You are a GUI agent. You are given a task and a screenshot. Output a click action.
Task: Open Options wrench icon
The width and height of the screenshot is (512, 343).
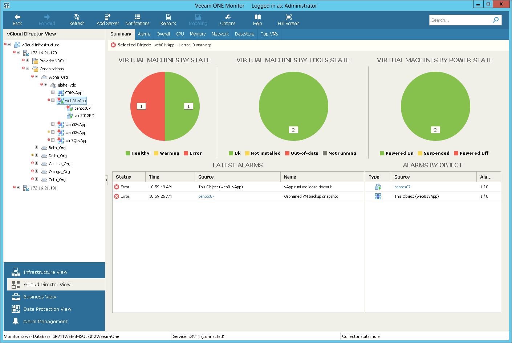[228, 17]
